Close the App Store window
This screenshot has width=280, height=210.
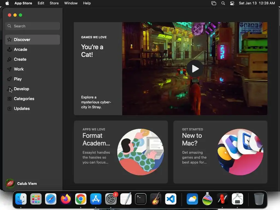(x=10, y=15)
